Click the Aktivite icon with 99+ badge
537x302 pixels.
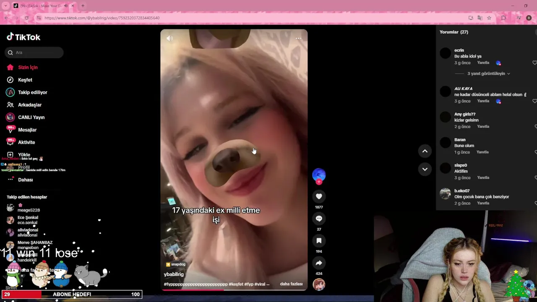coord(10,142)
